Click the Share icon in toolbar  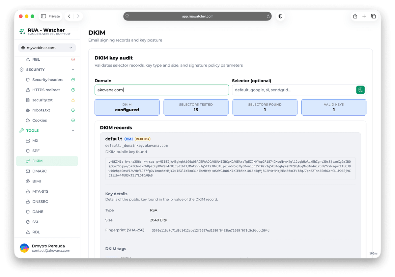(x=355, y=16)
